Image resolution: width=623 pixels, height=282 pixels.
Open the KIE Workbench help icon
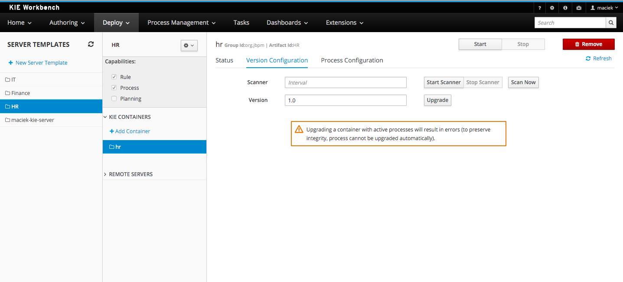539,7
